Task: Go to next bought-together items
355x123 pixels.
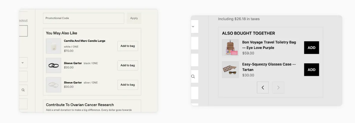Action: (278, 88)
